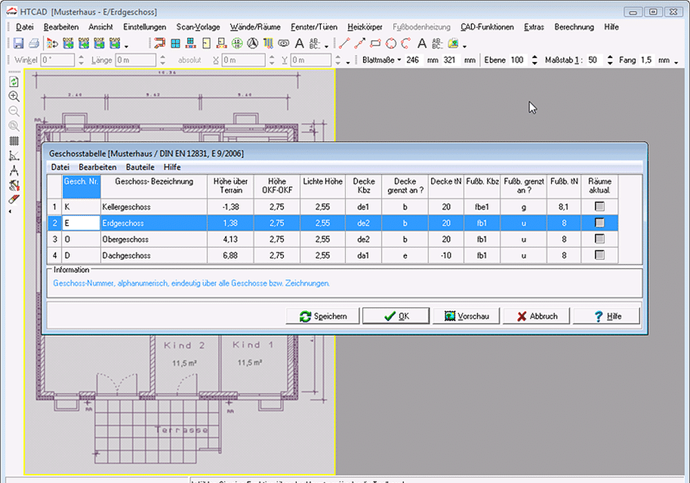Click the zoom window magnifier icon

14,126
